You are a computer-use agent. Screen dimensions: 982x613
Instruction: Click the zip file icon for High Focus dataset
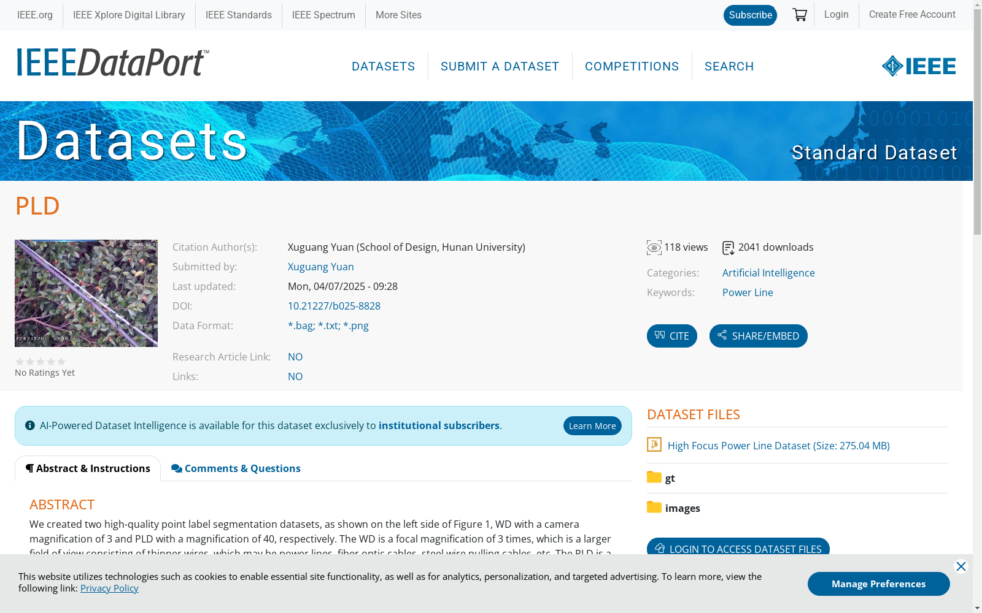click(654, 444)
